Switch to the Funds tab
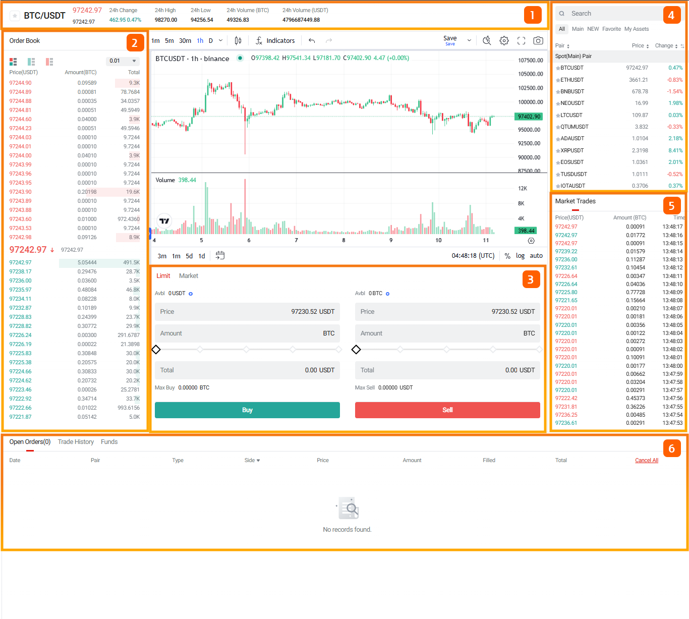This screenshot has width=689, height=619. tap(109, 442)
